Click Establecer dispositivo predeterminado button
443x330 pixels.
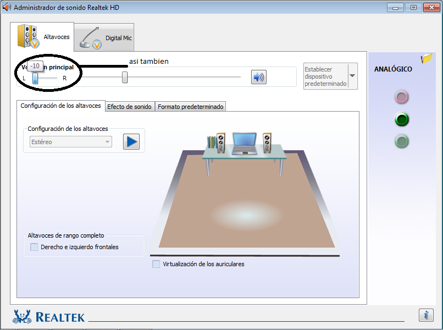(325, 76)
